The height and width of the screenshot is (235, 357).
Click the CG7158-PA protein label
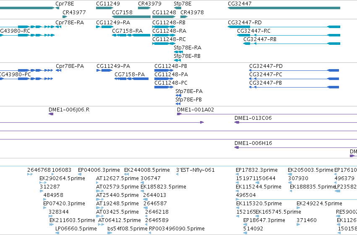pos(130,75)
